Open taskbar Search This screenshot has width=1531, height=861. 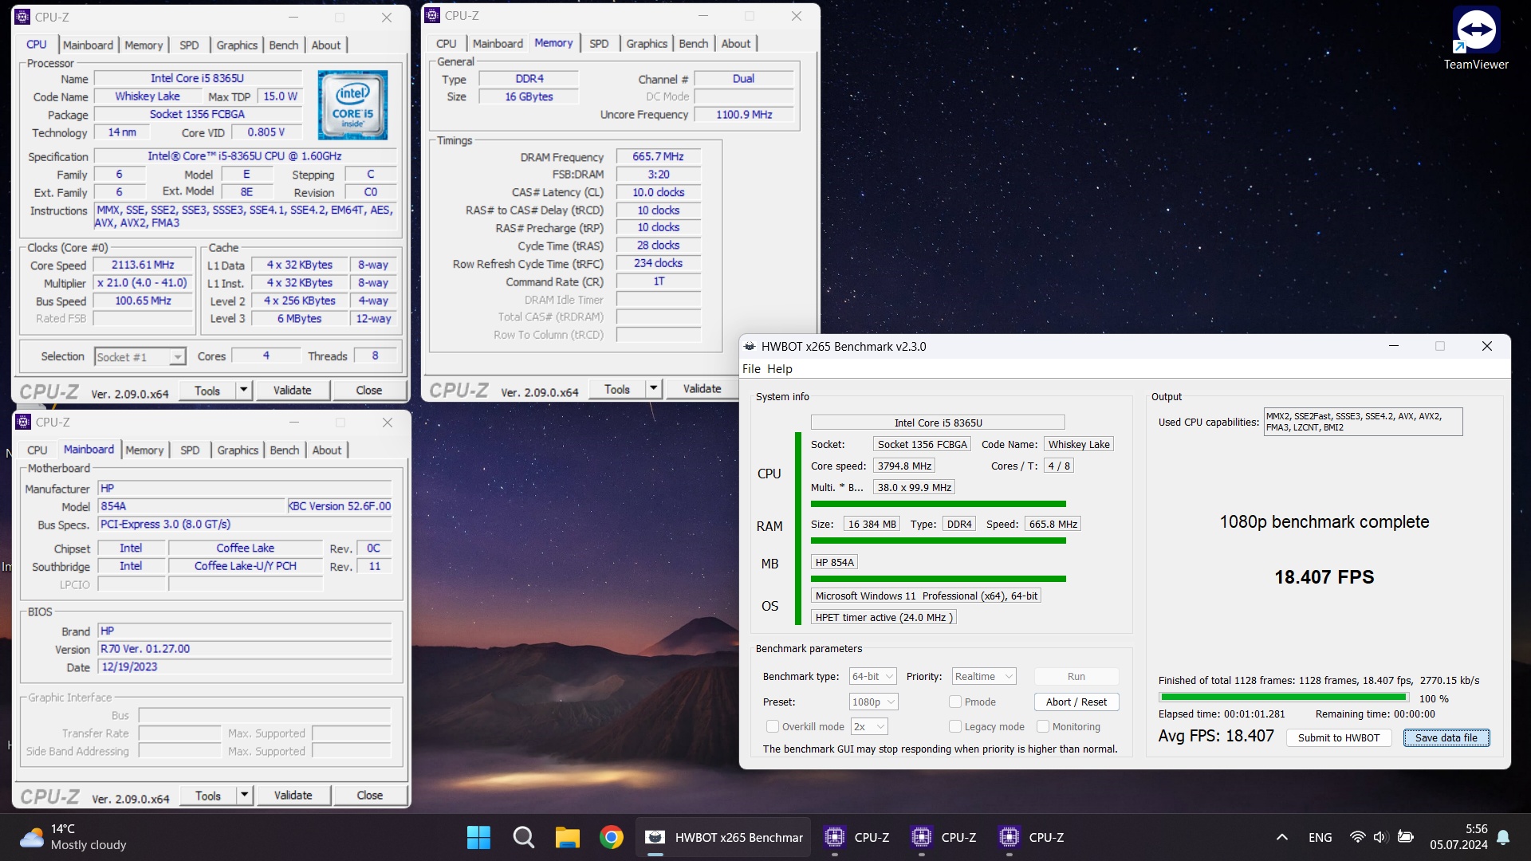click(x=523, y=837)
